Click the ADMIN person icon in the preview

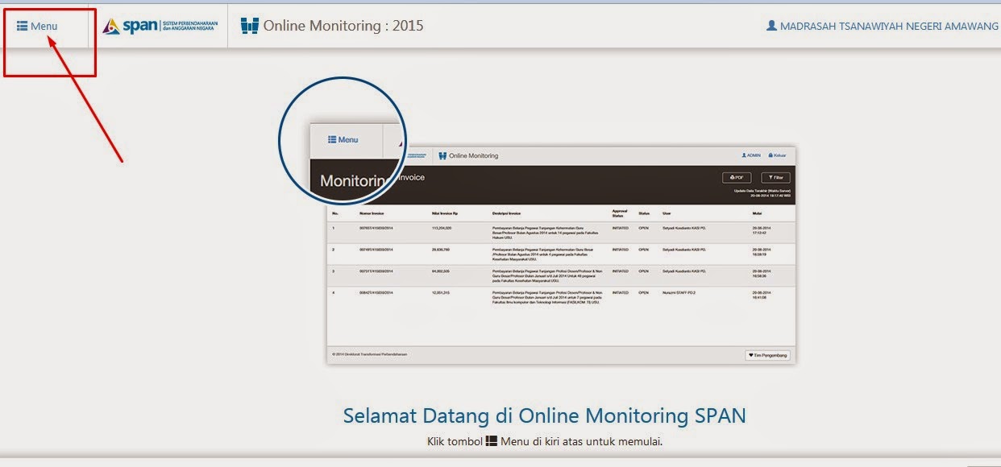(743, 155)
